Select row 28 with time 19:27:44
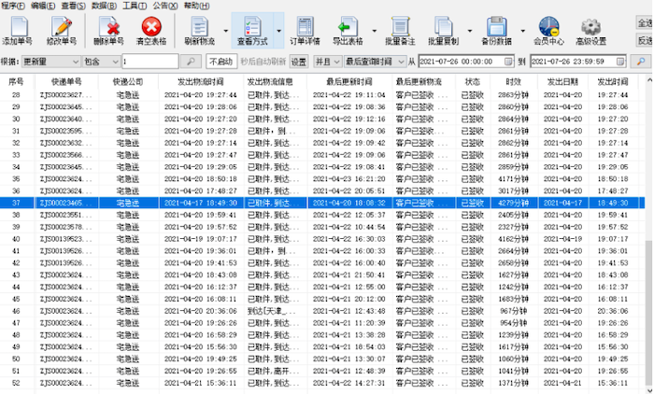Viewport: 654px width, 394px height. 322,95
